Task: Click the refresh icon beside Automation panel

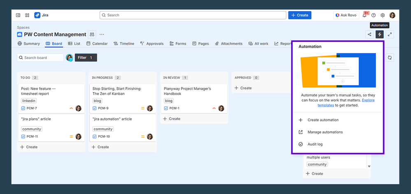Action: point(390,57)
